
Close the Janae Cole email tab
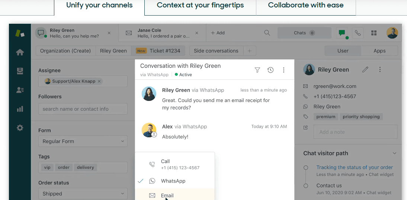click(197, 33)
